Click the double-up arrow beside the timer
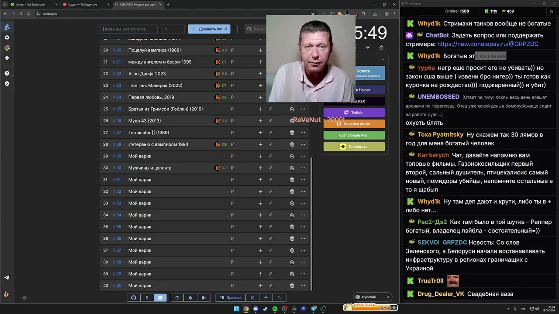Image resolution: width=559 pixels, height=314 pixels. coord(381,47)
